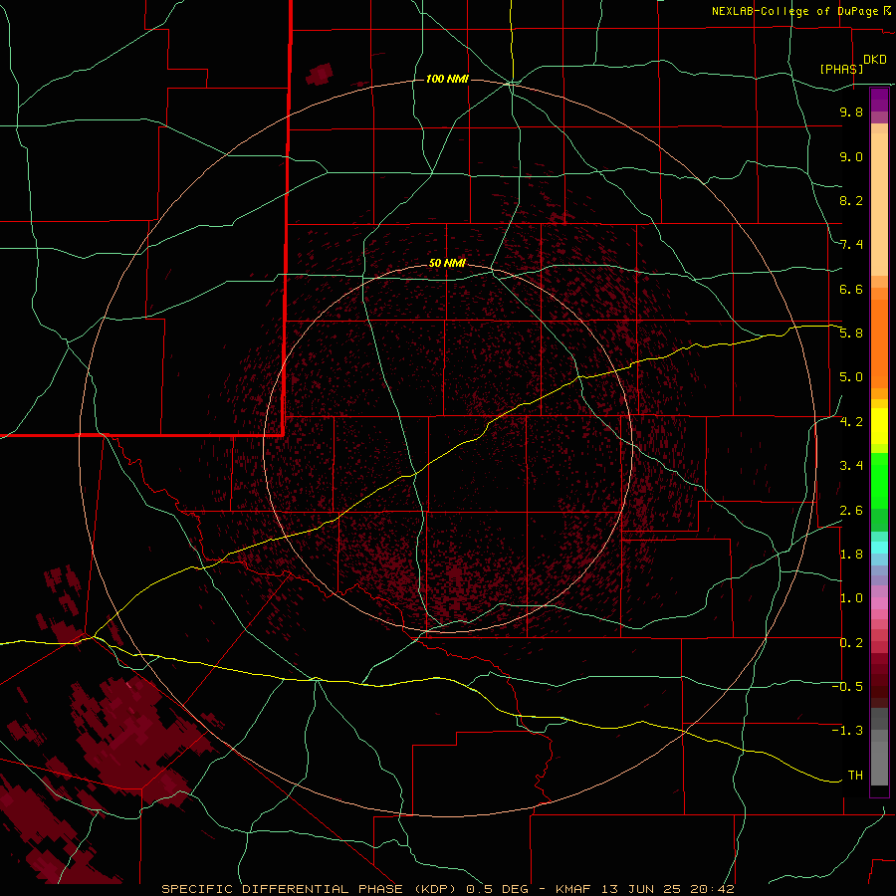Click the 5.8 value on color scale
896x896 pixels.
coord(851,334)
